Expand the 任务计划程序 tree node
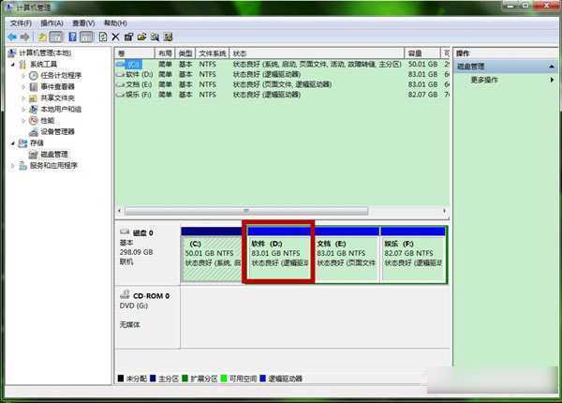 (x=23, y=76)
